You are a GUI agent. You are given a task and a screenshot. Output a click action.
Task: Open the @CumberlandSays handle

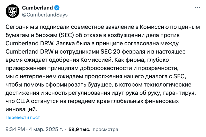45,15
